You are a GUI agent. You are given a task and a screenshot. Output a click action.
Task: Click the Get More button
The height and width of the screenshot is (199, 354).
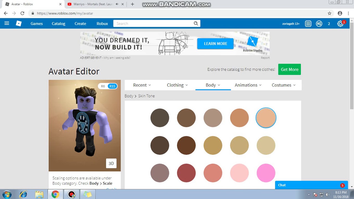[290, 69]
